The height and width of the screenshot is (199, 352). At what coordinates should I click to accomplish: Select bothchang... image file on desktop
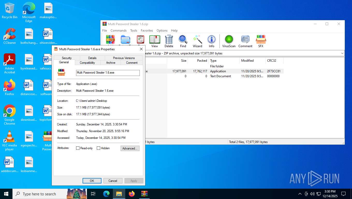click(x=29, y=36)
